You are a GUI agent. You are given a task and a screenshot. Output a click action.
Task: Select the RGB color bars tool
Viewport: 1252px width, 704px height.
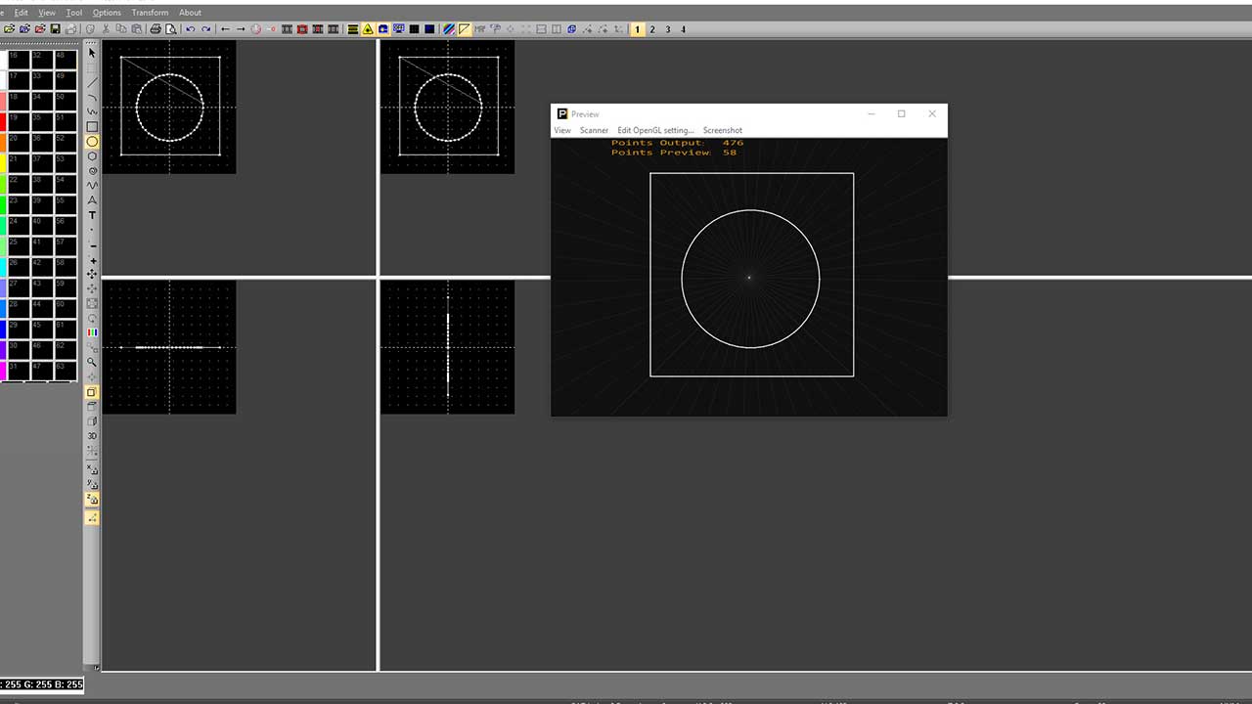coord(92,332)
